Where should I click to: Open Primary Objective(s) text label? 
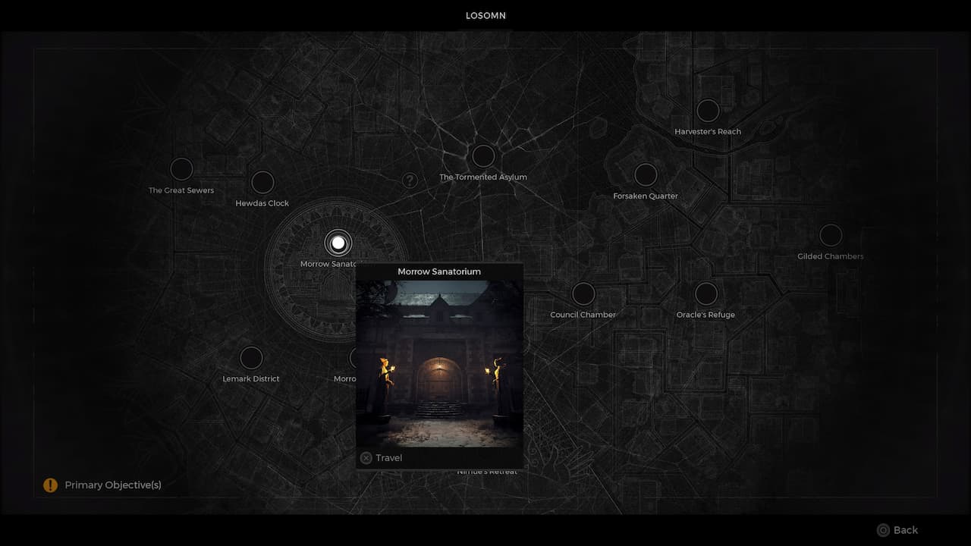[x=113, y=485]
